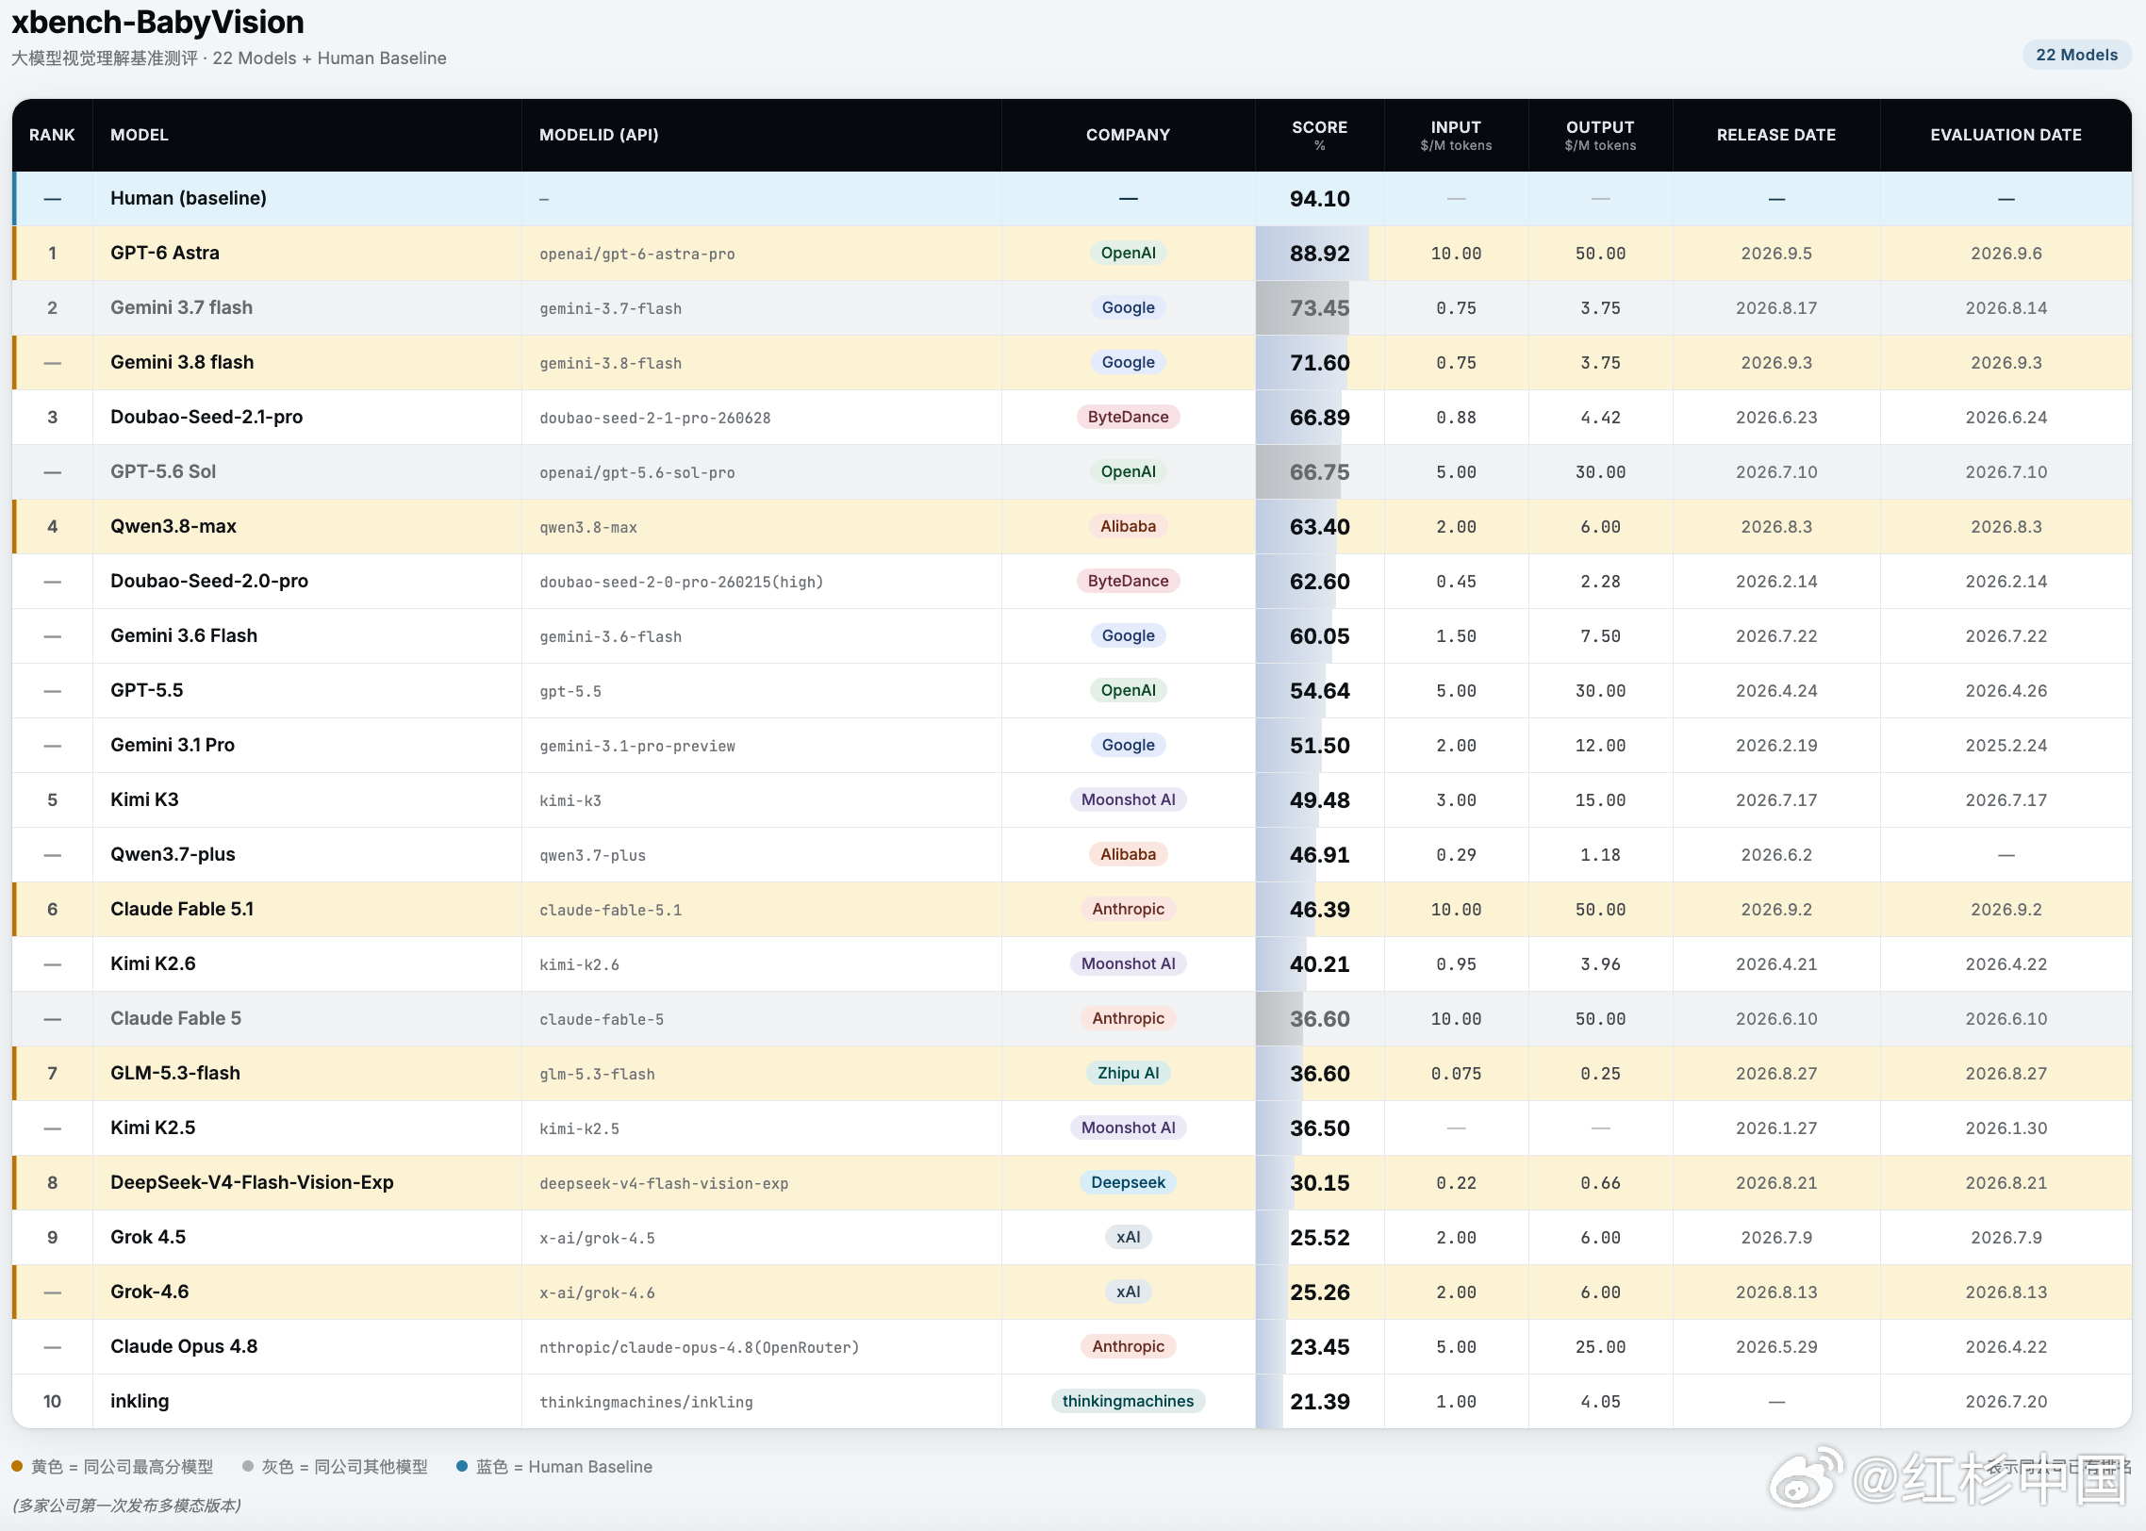
Task: Click the Human baseline score 94.10
Action: click(x=1319, y=199)
